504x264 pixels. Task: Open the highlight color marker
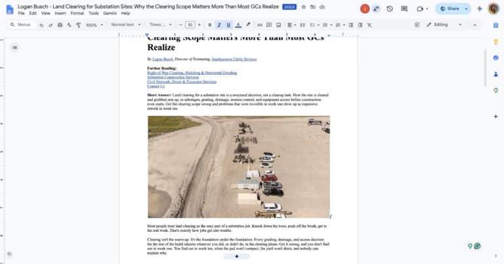(248, 25)
